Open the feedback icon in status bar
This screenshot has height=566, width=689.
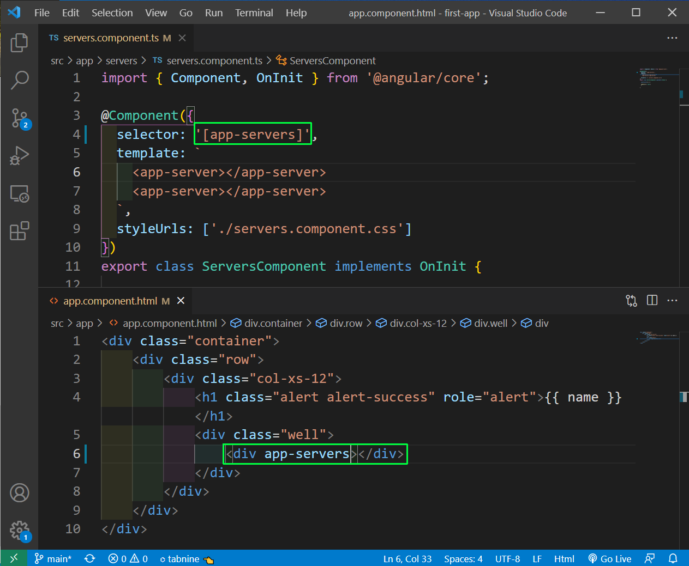click(650, 558)
